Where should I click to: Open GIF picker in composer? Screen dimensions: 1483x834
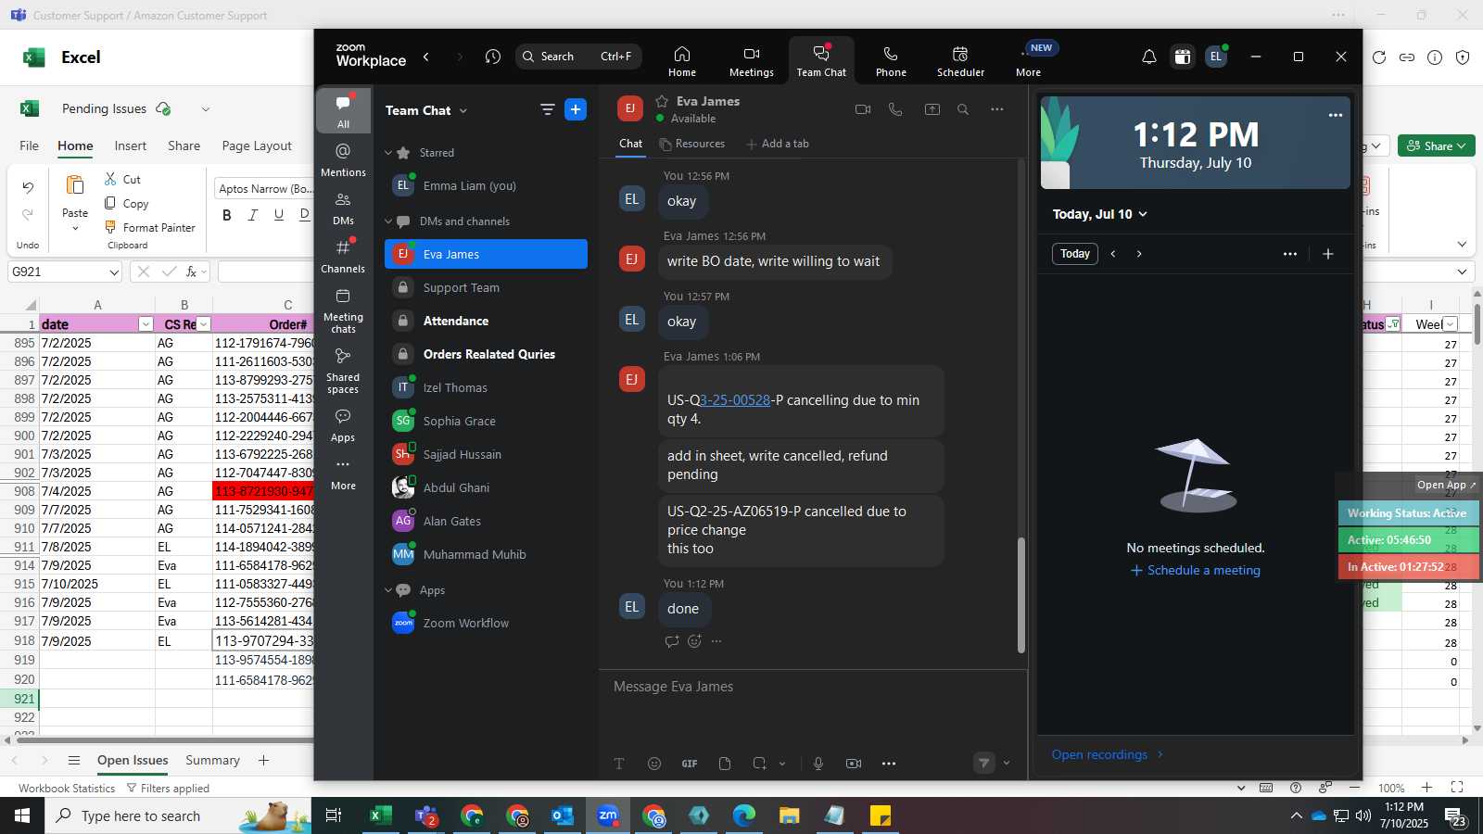point(690,764)
